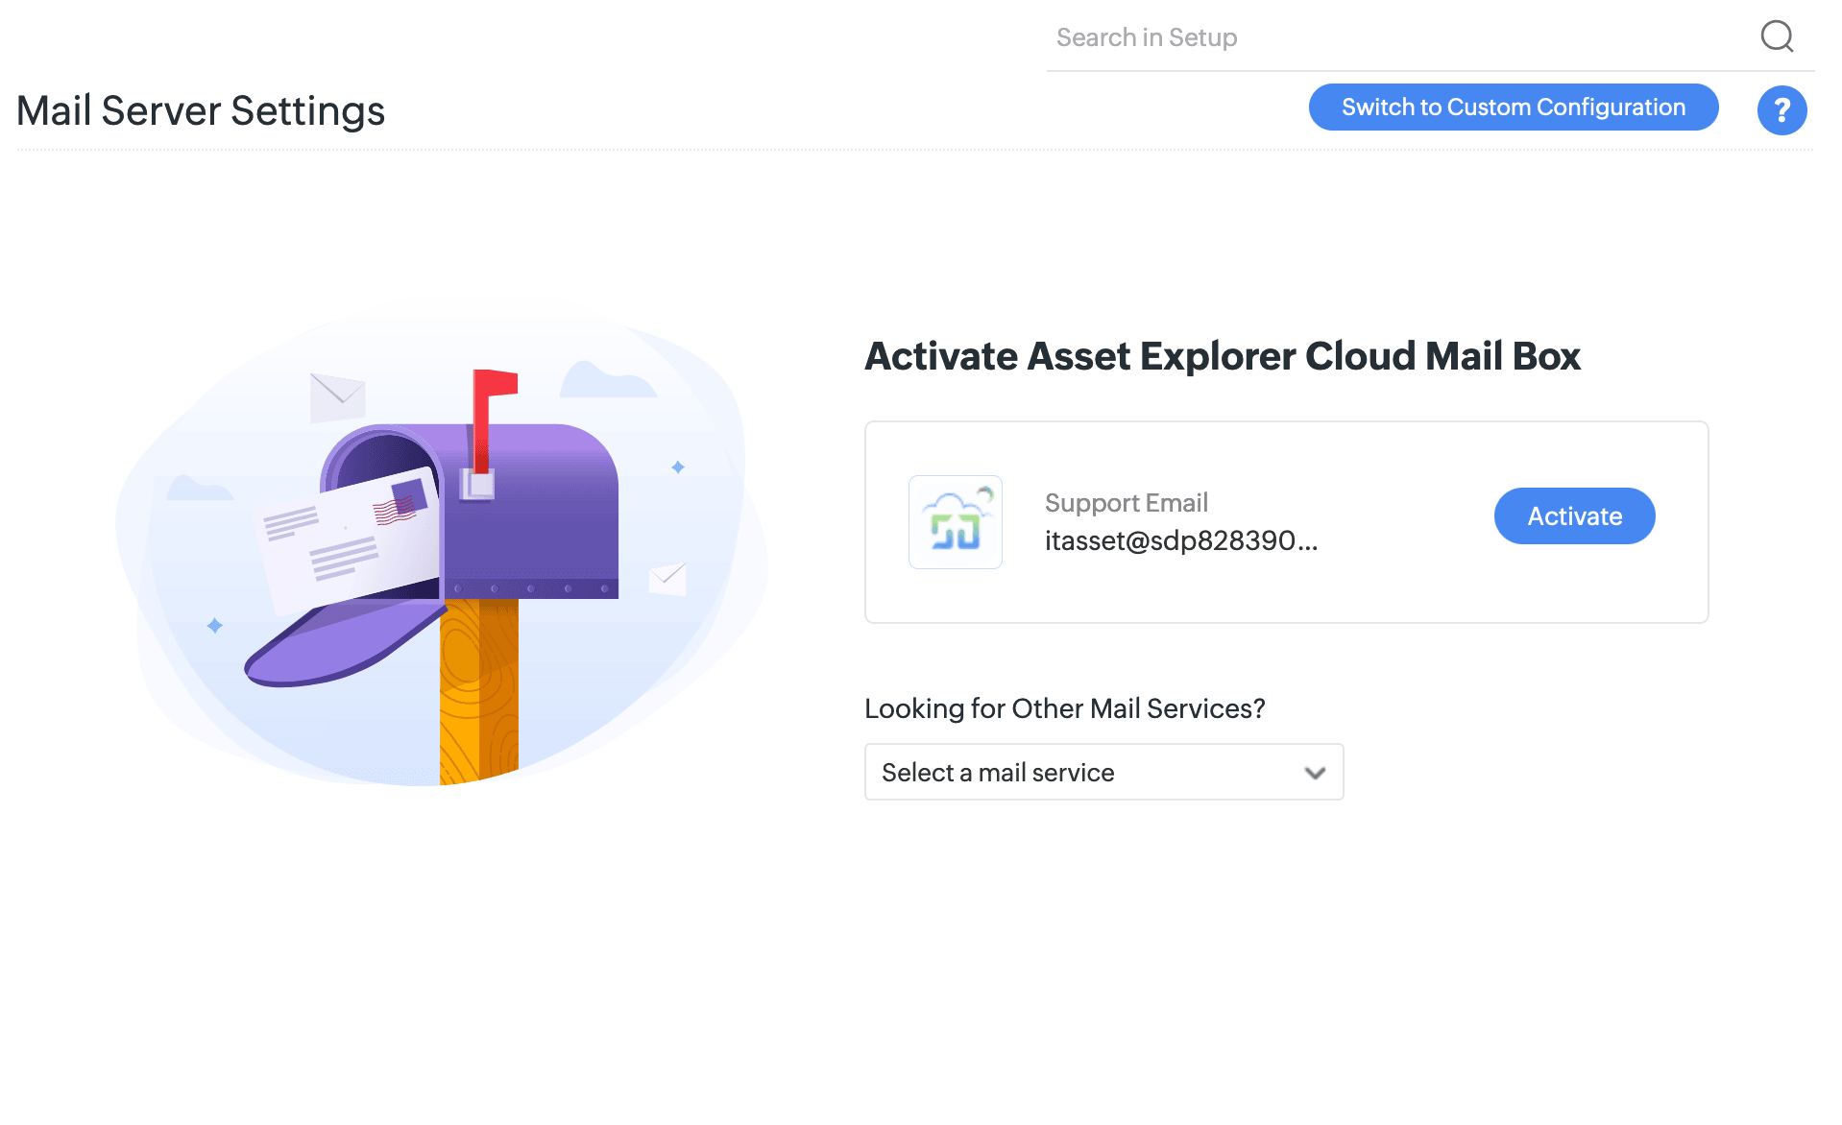Click the 'Activate Asset Explorer Cloud Mail Box' heading

click(1222, 356)
